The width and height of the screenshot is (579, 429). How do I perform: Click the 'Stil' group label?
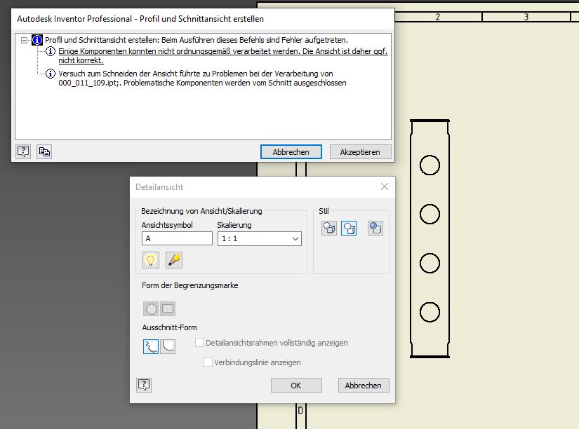(324, 211)
